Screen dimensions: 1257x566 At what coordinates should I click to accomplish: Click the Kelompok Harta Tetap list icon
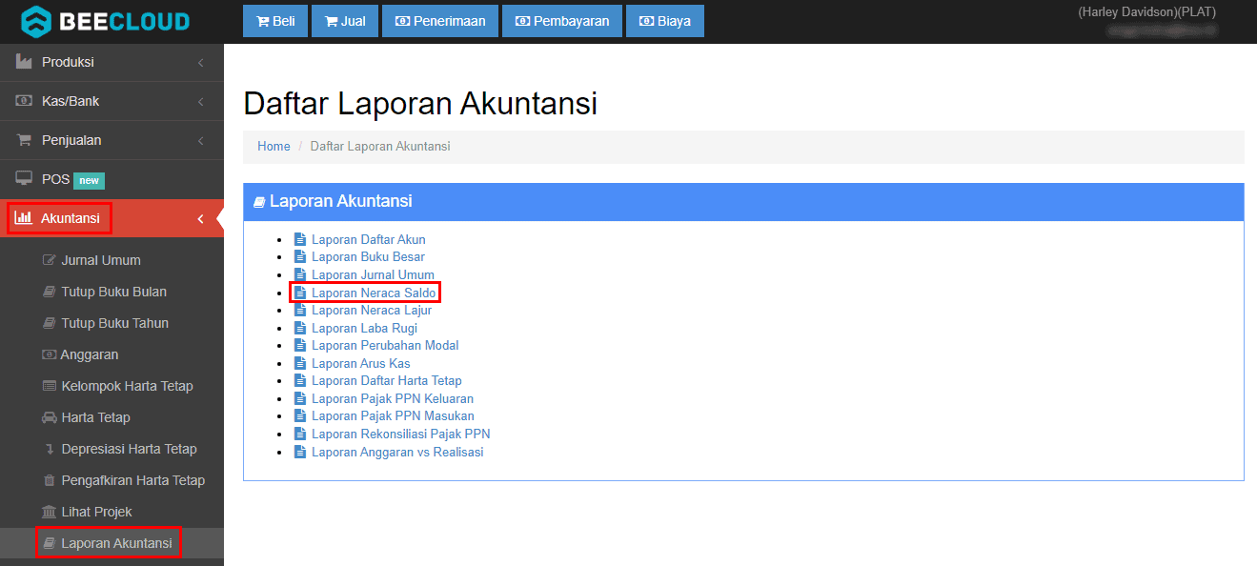point(50,386)
